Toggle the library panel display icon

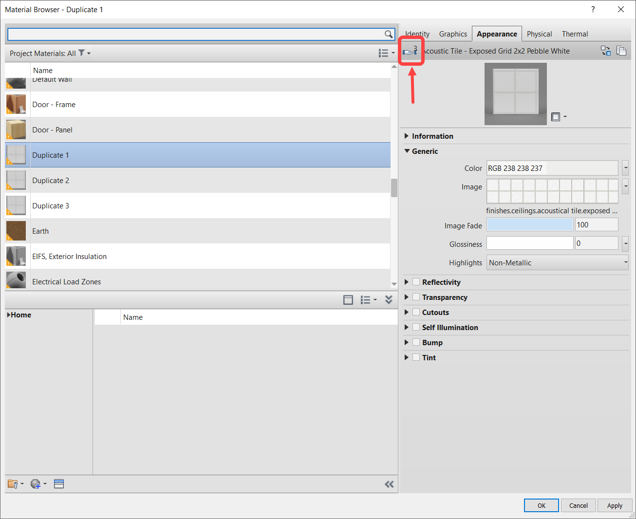click(x=59, y=483)
